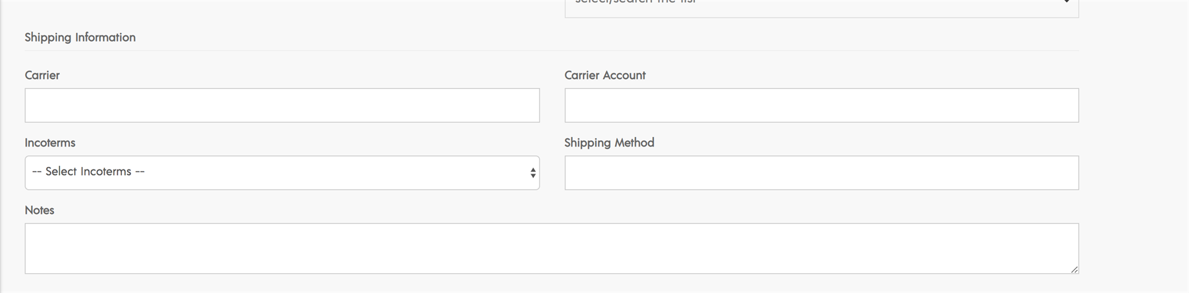Click the Incoterms up-down arrow icon
Screen dimensions: 1189x293
[533, 173]
